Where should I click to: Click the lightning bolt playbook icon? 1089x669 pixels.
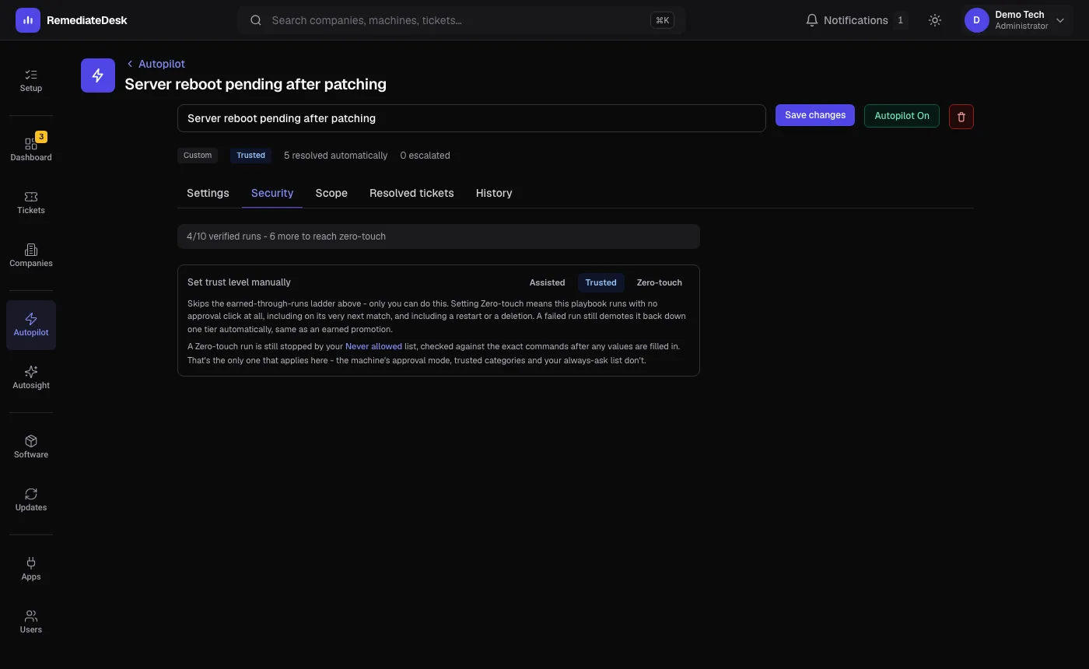pos(98,75)
